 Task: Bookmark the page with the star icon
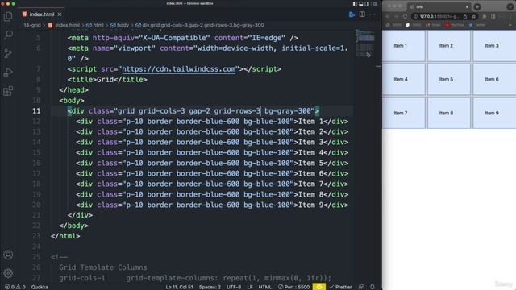[x=474, y=16]
